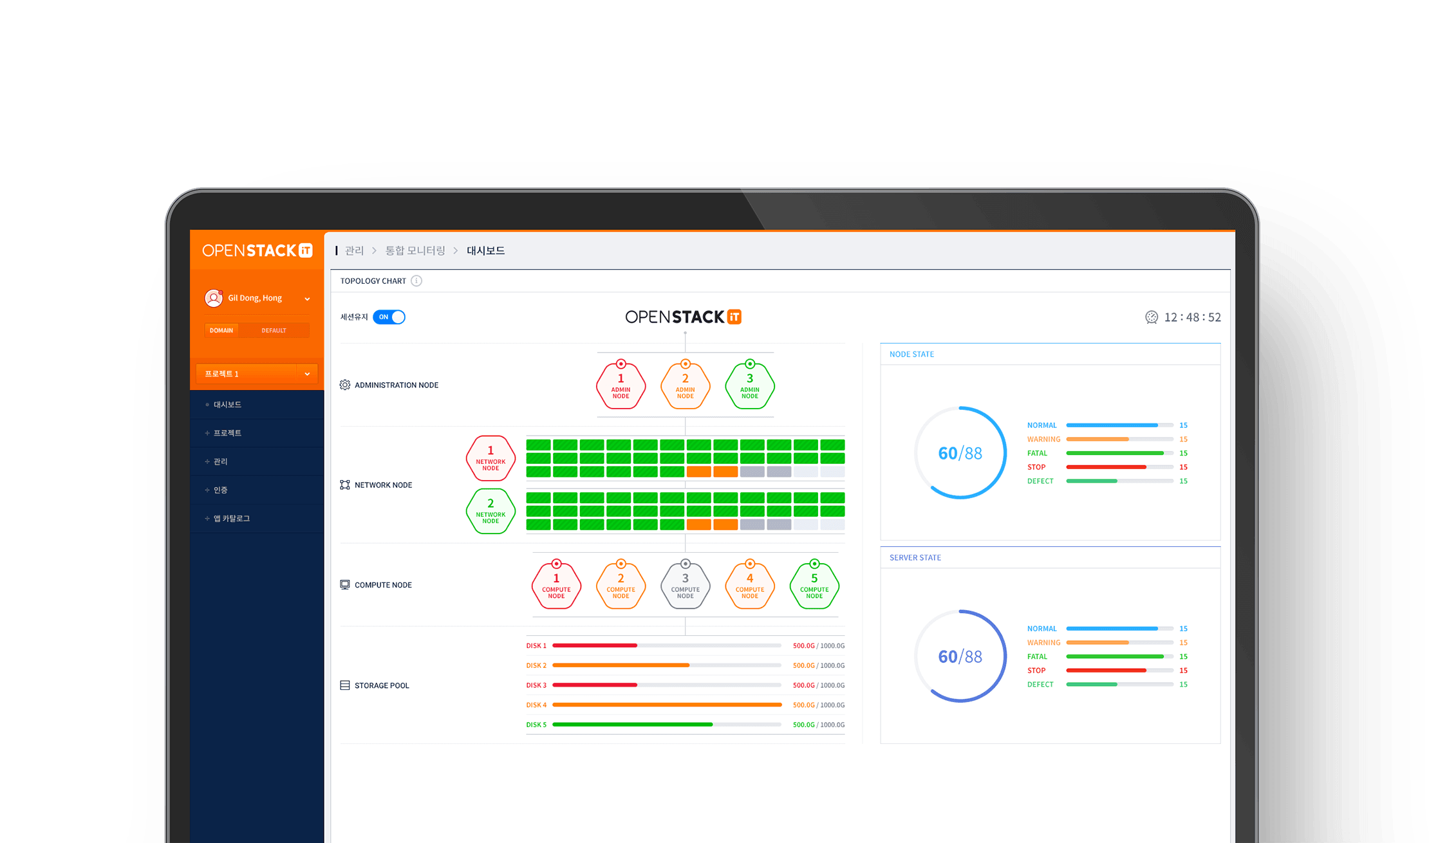Expand the Gil Dong, Hong user dropdown
The width and height of the screenshot is (1429, 843).
(x=307, y=299)
